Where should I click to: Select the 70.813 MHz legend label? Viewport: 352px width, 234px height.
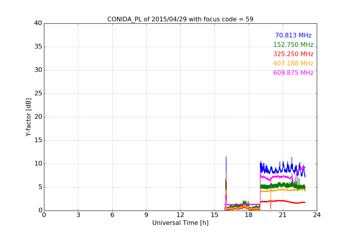[x=293, y=35]
